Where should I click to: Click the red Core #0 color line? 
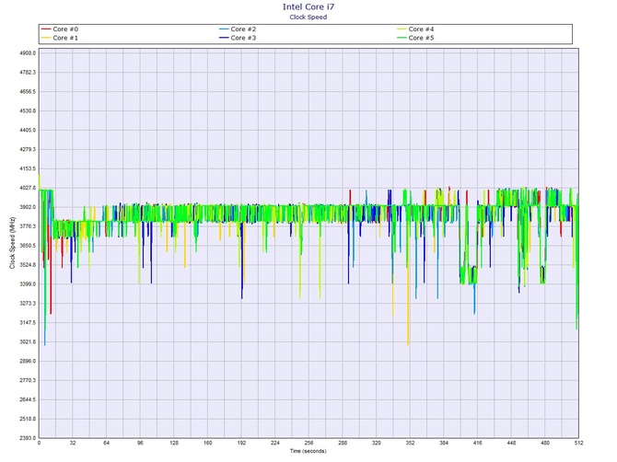46,29
